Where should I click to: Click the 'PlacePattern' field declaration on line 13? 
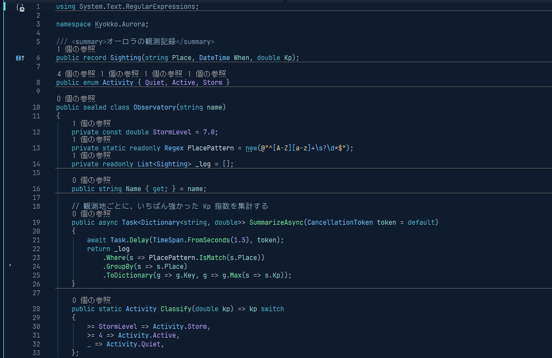click(210, 148)
